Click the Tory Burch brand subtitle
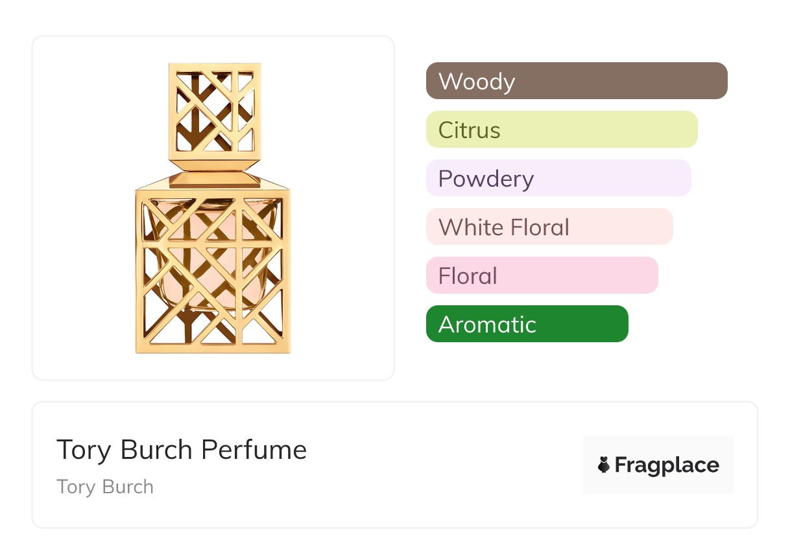 [105, 487]
